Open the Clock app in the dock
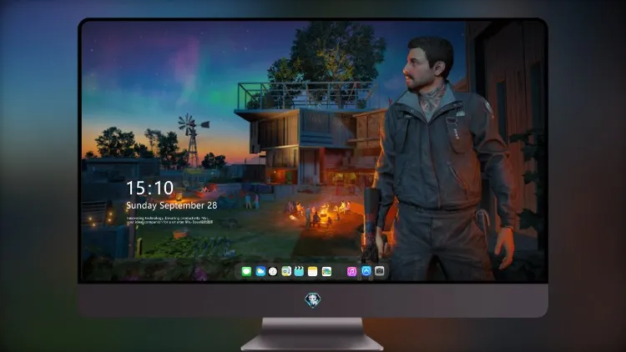The image size is (626, 352). [x=273, y=272]
